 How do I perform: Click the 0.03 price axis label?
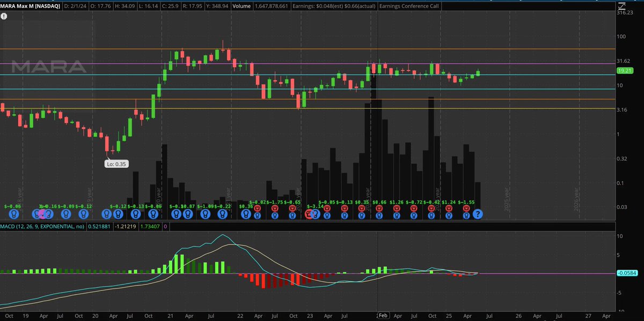622,207
